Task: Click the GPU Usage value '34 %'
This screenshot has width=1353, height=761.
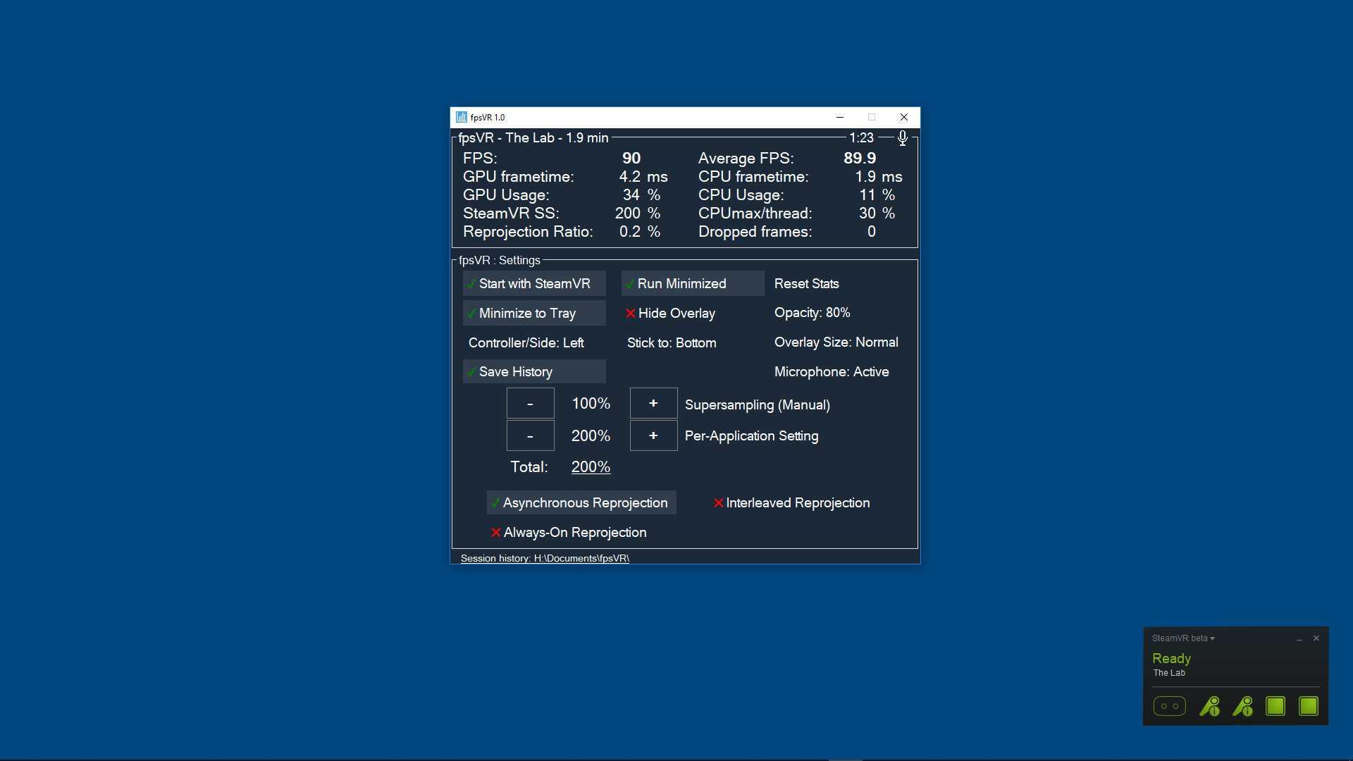Action: [641, 194]
